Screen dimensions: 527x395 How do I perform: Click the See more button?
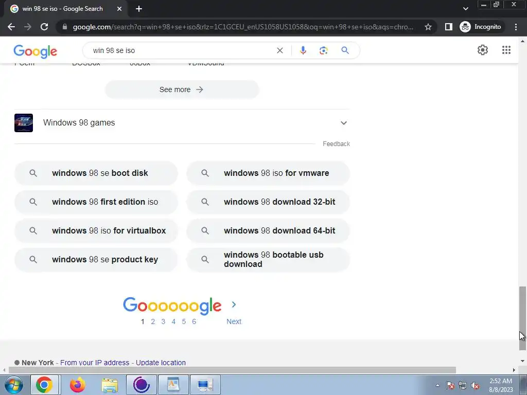[x=182, y=89]
